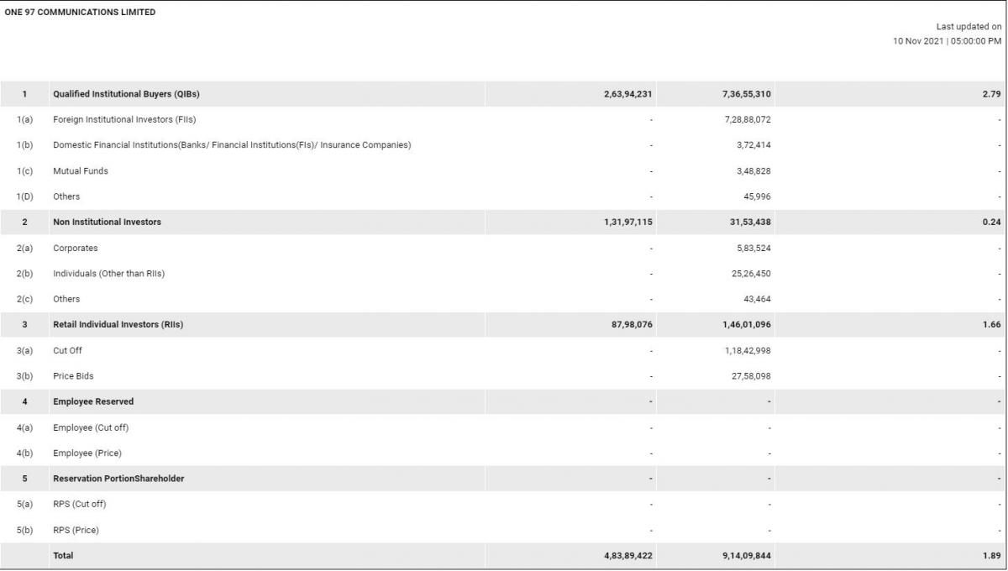Click the Employee (Cut off) row label
This screenshot has width=1008, height=571.
[91, 427]
